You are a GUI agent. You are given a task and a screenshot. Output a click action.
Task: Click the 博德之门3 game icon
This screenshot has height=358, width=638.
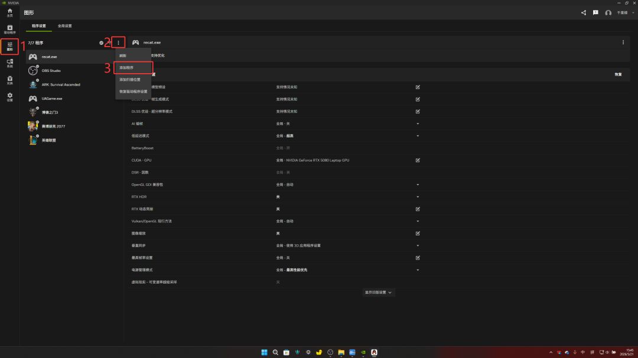33,112
